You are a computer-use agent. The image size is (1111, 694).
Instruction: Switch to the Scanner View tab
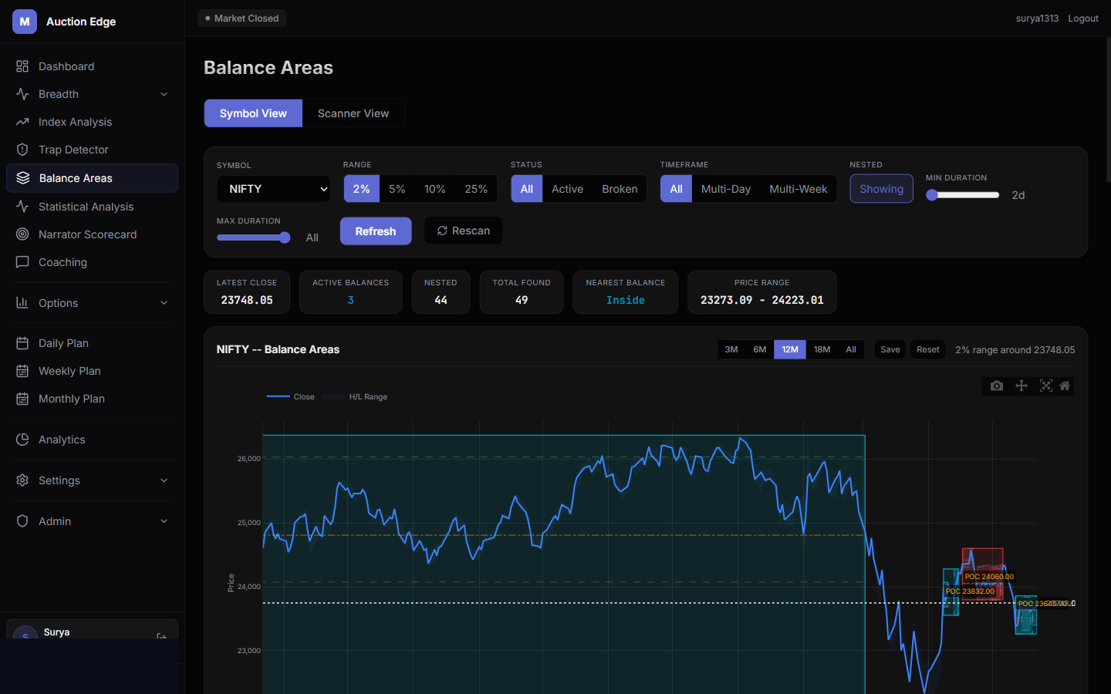point(353,113)
